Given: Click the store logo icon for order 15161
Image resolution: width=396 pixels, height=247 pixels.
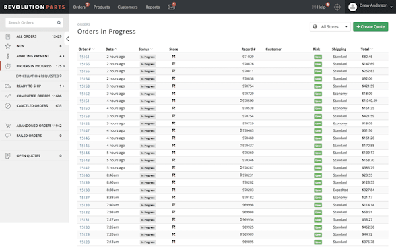Looking at the screenshot, I should tap(173, 57).
